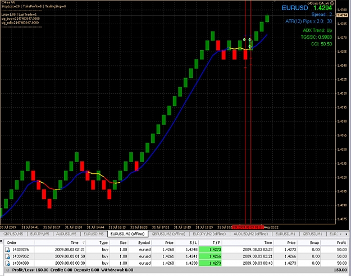Sort by the Swap column header
The width and height of the screenshot is (351, 276).
(309, 243)
